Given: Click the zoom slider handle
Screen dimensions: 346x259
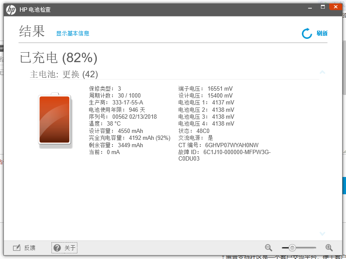Looking at the screenshot, I should click(x=292, y=248).
